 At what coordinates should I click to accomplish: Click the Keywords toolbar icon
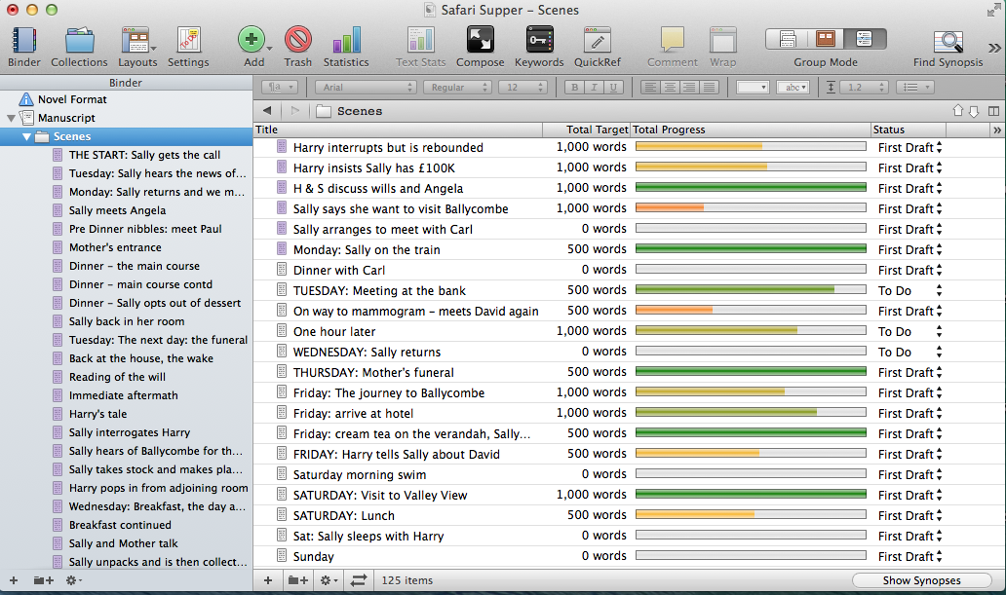[x=539, y=41]
